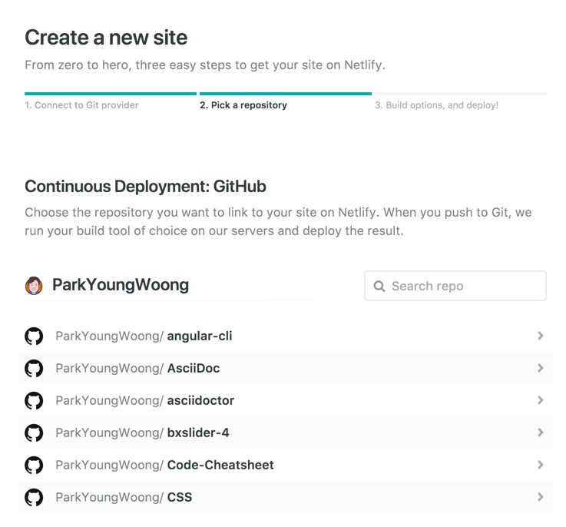Click the progress bar above step two
The image size is (566, 527).
point(286,94)
